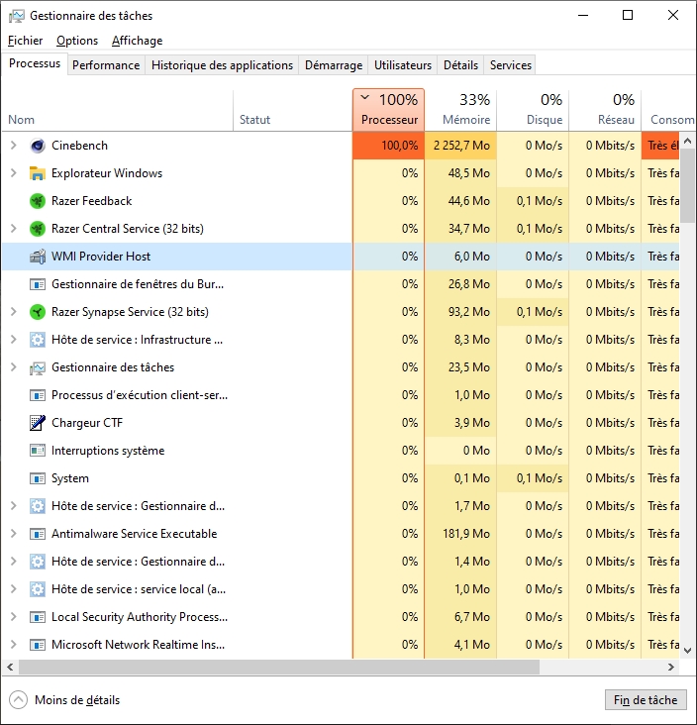
Task: Click the Microsoft Network Realtime process icon
Action: point(38,645)
